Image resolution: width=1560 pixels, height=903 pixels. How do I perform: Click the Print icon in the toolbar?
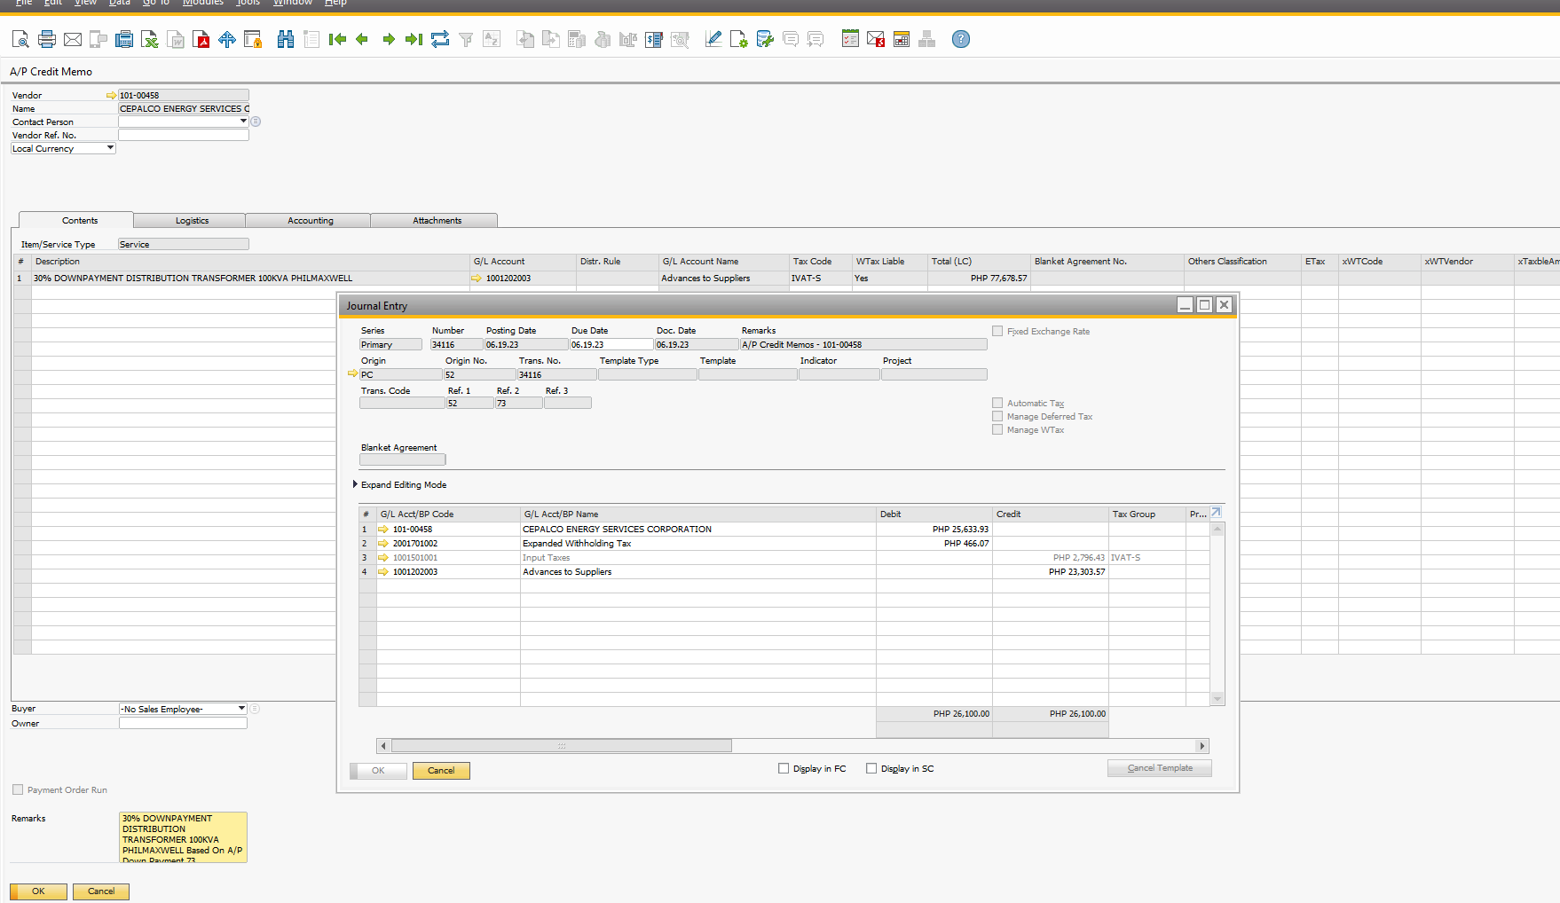click(47, 39)
